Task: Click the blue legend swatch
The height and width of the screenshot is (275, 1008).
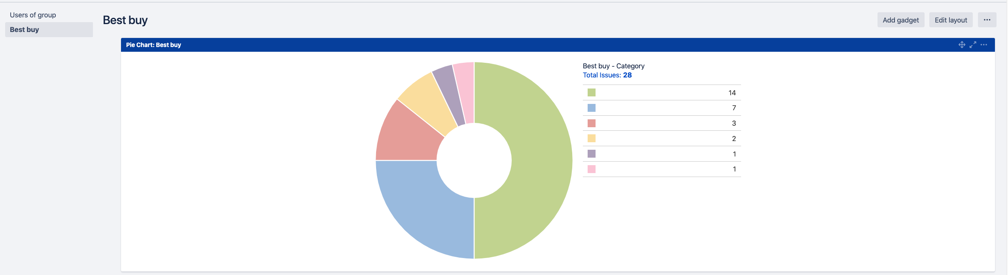Action: point(591,108)
